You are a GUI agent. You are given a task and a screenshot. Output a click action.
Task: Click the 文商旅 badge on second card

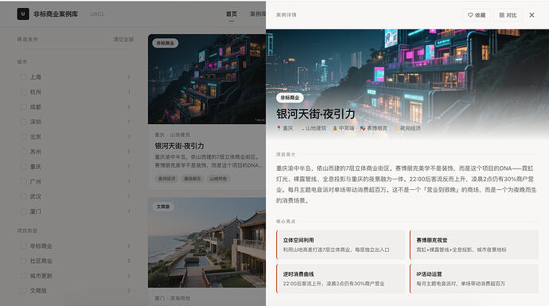(x=163, y=207)
